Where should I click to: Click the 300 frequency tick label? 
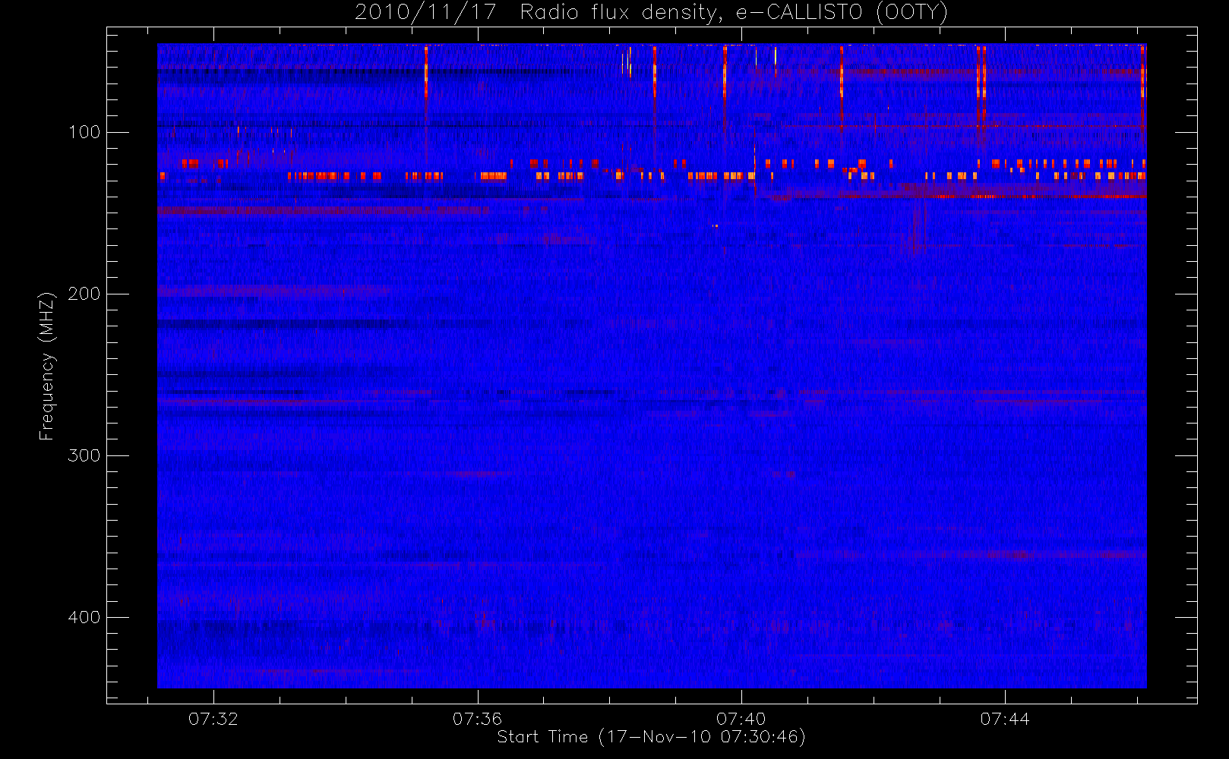pyautogui.click(x=84, y=455)
